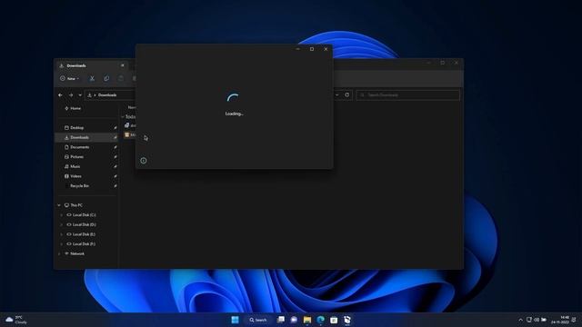Click the pin icon beside Documents
Screen dimensions: 582x327
[115, 147]
